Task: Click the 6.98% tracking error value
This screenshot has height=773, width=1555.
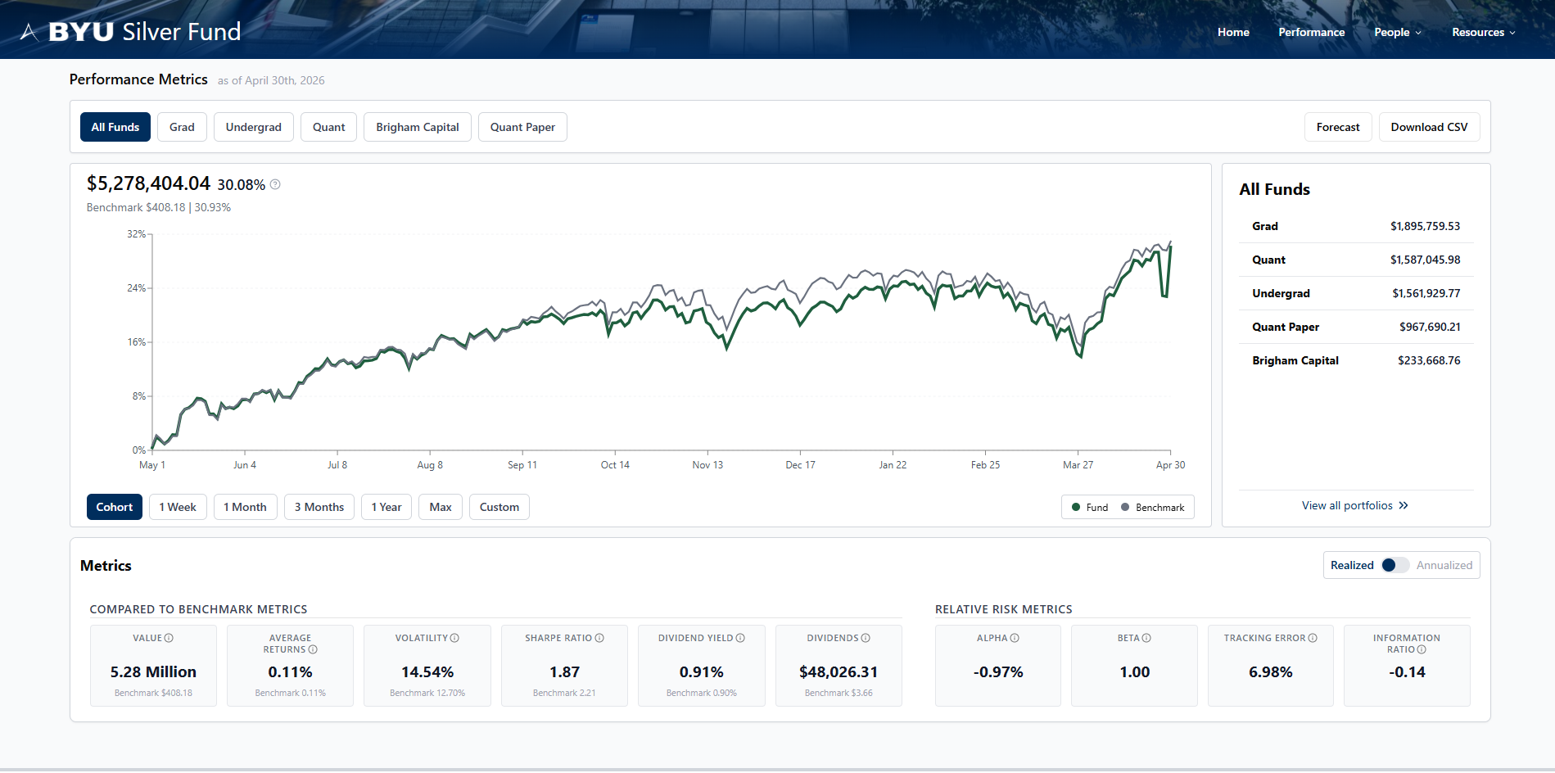Action: click(1271, 672)
